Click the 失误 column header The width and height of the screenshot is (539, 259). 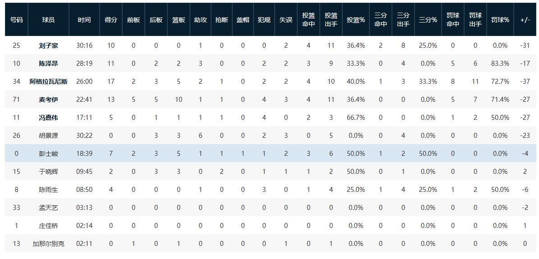pyautogui.click(x=286, y=20)
